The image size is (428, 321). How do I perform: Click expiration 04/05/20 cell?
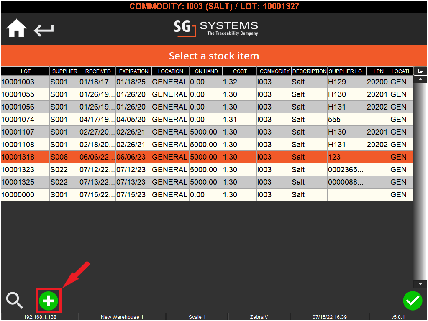pos(133,120)
